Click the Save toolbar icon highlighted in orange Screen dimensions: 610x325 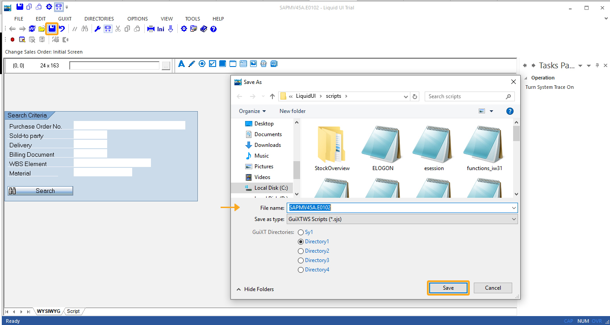coord(52,29)
